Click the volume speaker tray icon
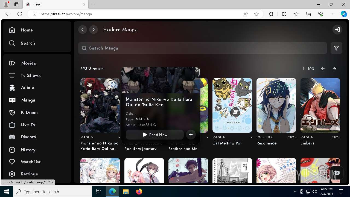 coord(314,192)
